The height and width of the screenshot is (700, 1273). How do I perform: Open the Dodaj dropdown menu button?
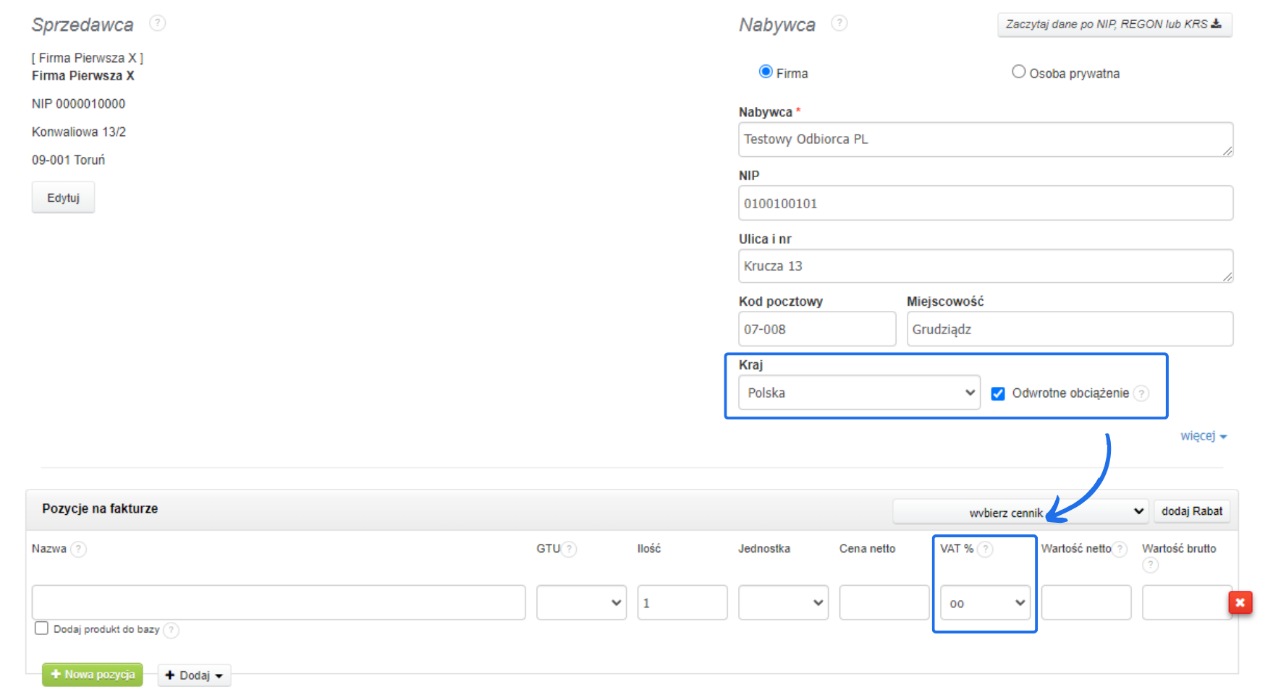(194, 675)
